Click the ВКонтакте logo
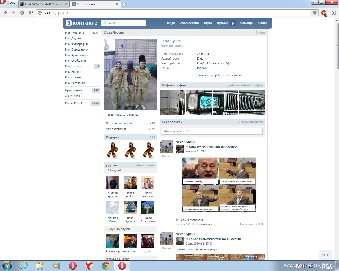 (x=82, y=23)
